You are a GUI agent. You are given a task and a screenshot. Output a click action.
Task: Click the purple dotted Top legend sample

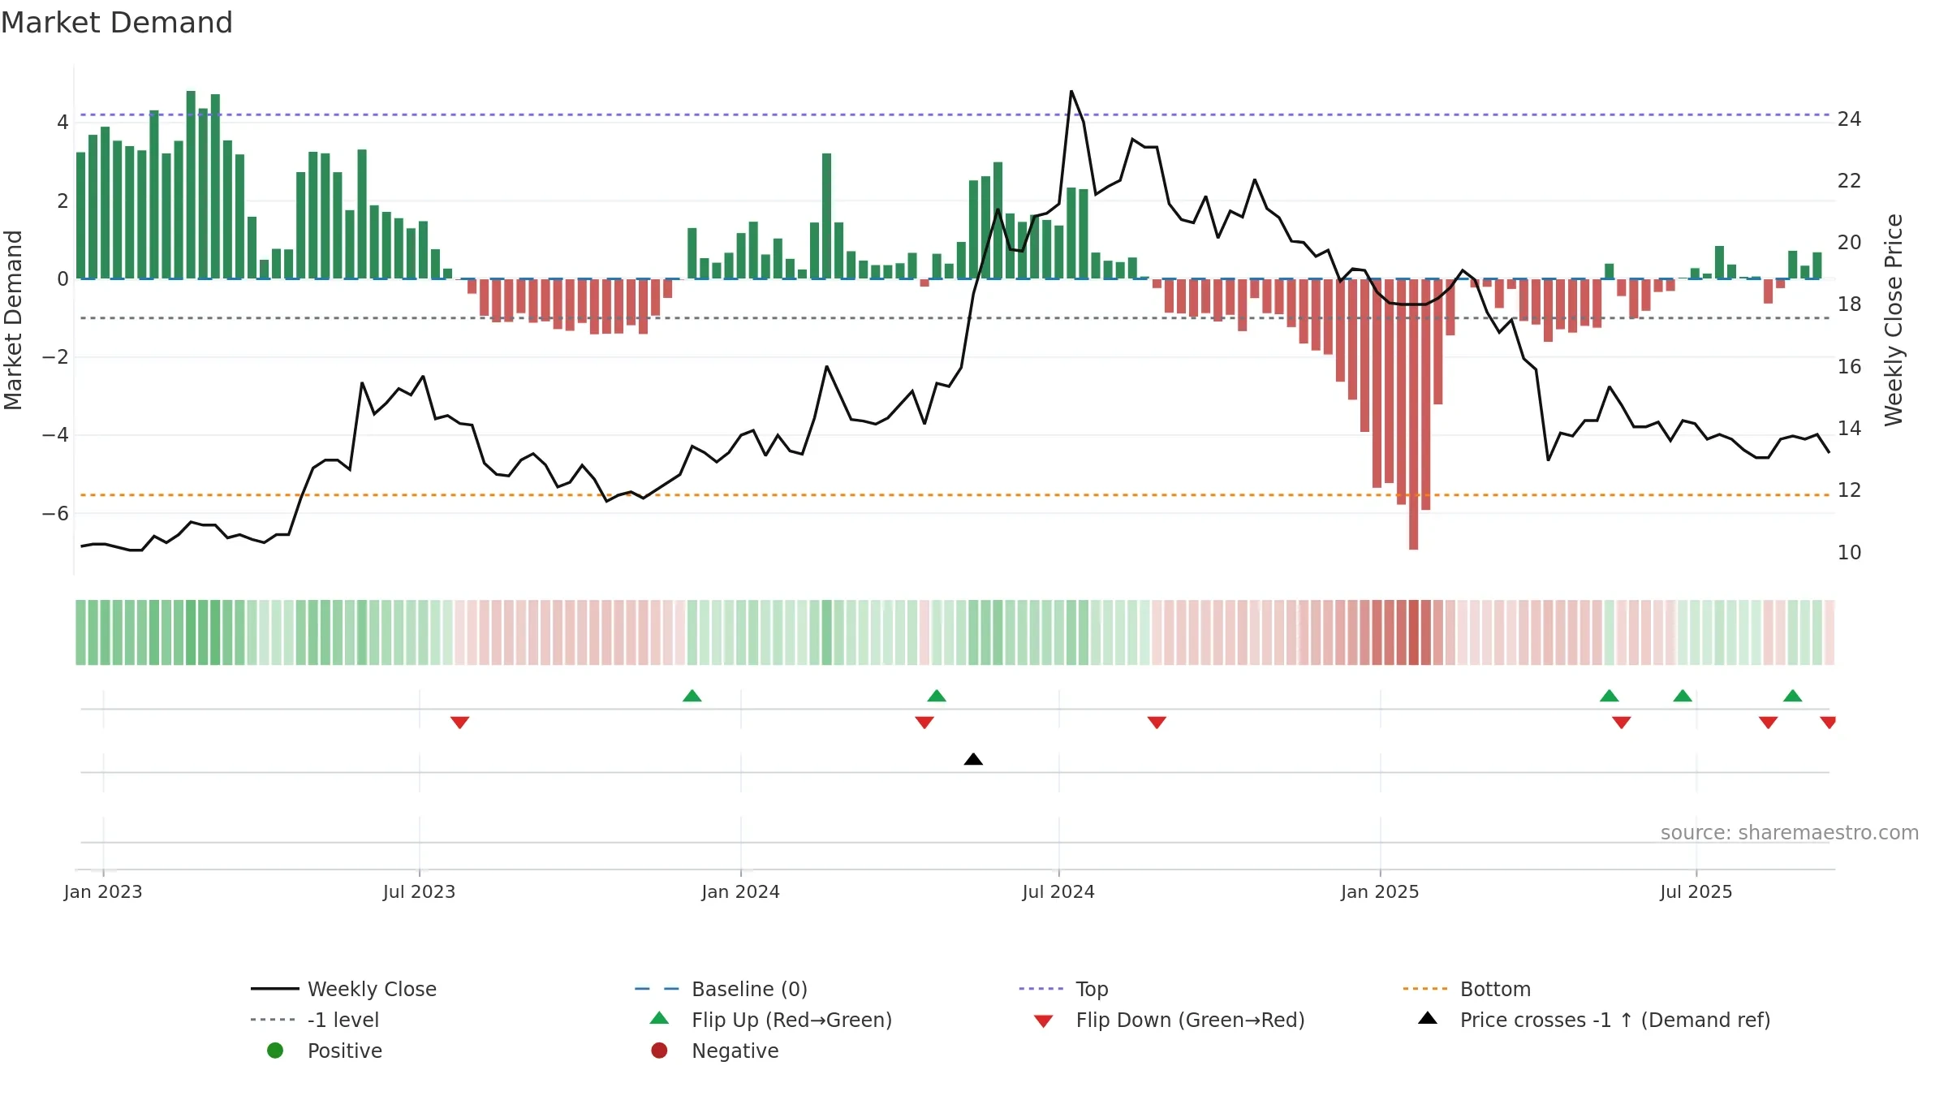(x=1041, y=989)
